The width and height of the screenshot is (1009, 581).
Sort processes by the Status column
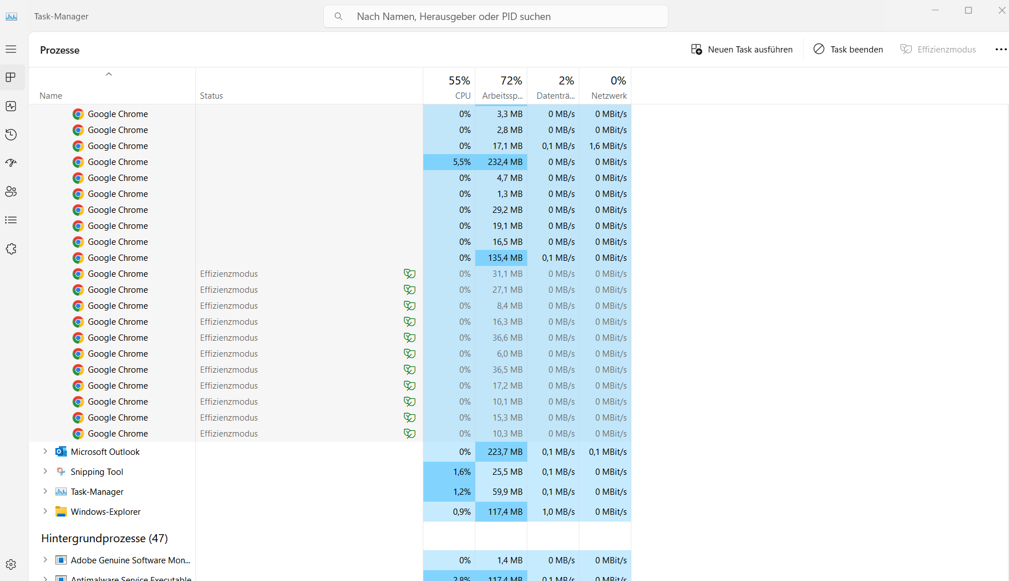pos(309,86)
